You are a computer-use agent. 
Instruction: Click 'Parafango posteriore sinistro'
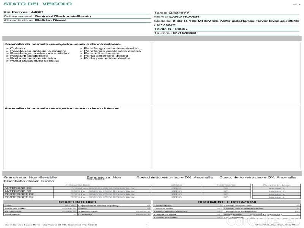(x=40, y=53)
